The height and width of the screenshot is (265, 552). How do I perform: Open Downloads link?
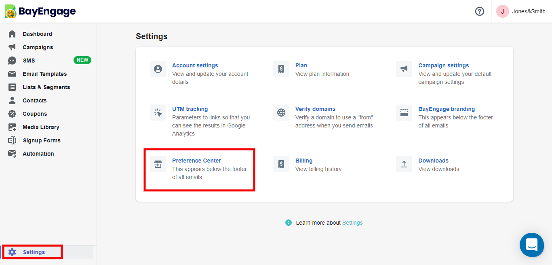pyautogui.click(x=433, y=161)
